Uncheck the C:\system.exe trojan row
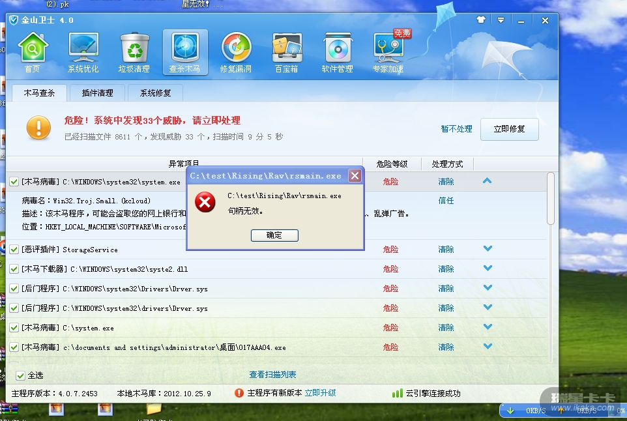This screenshot has width=627, height=421. [14, 328]
